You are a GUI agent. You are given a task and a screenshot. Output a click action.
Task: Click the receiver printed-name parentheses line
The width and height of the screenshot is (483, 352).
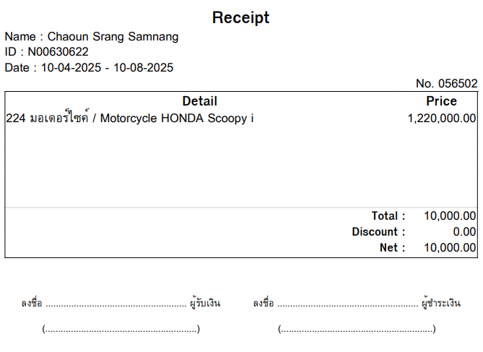click(x=121, y=329)
